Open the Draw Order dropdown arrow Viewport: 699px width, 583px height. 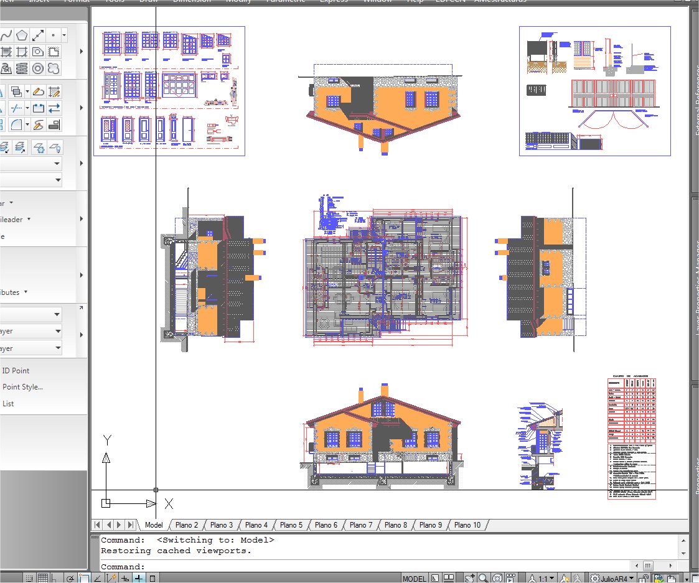(27, 92)
